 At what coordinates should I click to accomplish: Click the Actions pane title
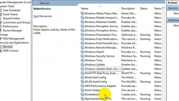tap(172, 3)
